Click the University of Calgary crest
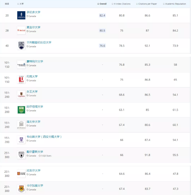The image size is (191, 195). coord(21,188)
